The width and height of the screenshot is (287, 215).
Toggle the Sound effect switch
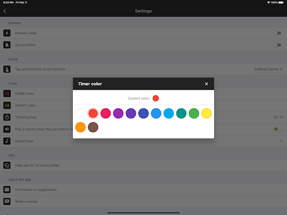pyautogui.click(x=277, y=45)
